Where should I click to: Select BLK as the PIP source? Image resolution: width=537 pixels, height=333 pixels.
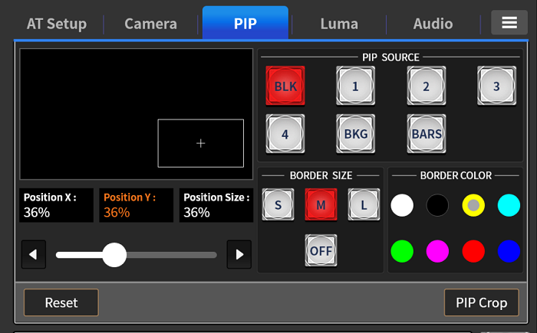tap(285, 86)
